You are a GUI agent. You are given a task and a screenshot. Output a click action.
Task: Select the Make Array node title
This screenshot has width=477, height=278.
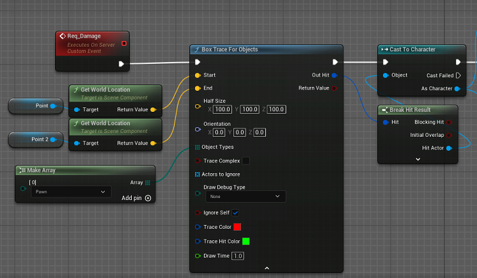tap(41, 171)
